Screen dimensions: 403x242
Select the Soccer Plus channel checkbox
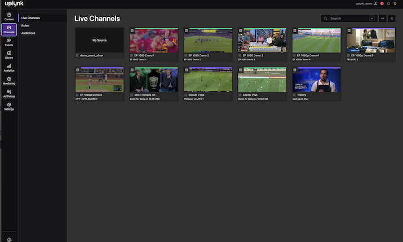pos(240,95)
